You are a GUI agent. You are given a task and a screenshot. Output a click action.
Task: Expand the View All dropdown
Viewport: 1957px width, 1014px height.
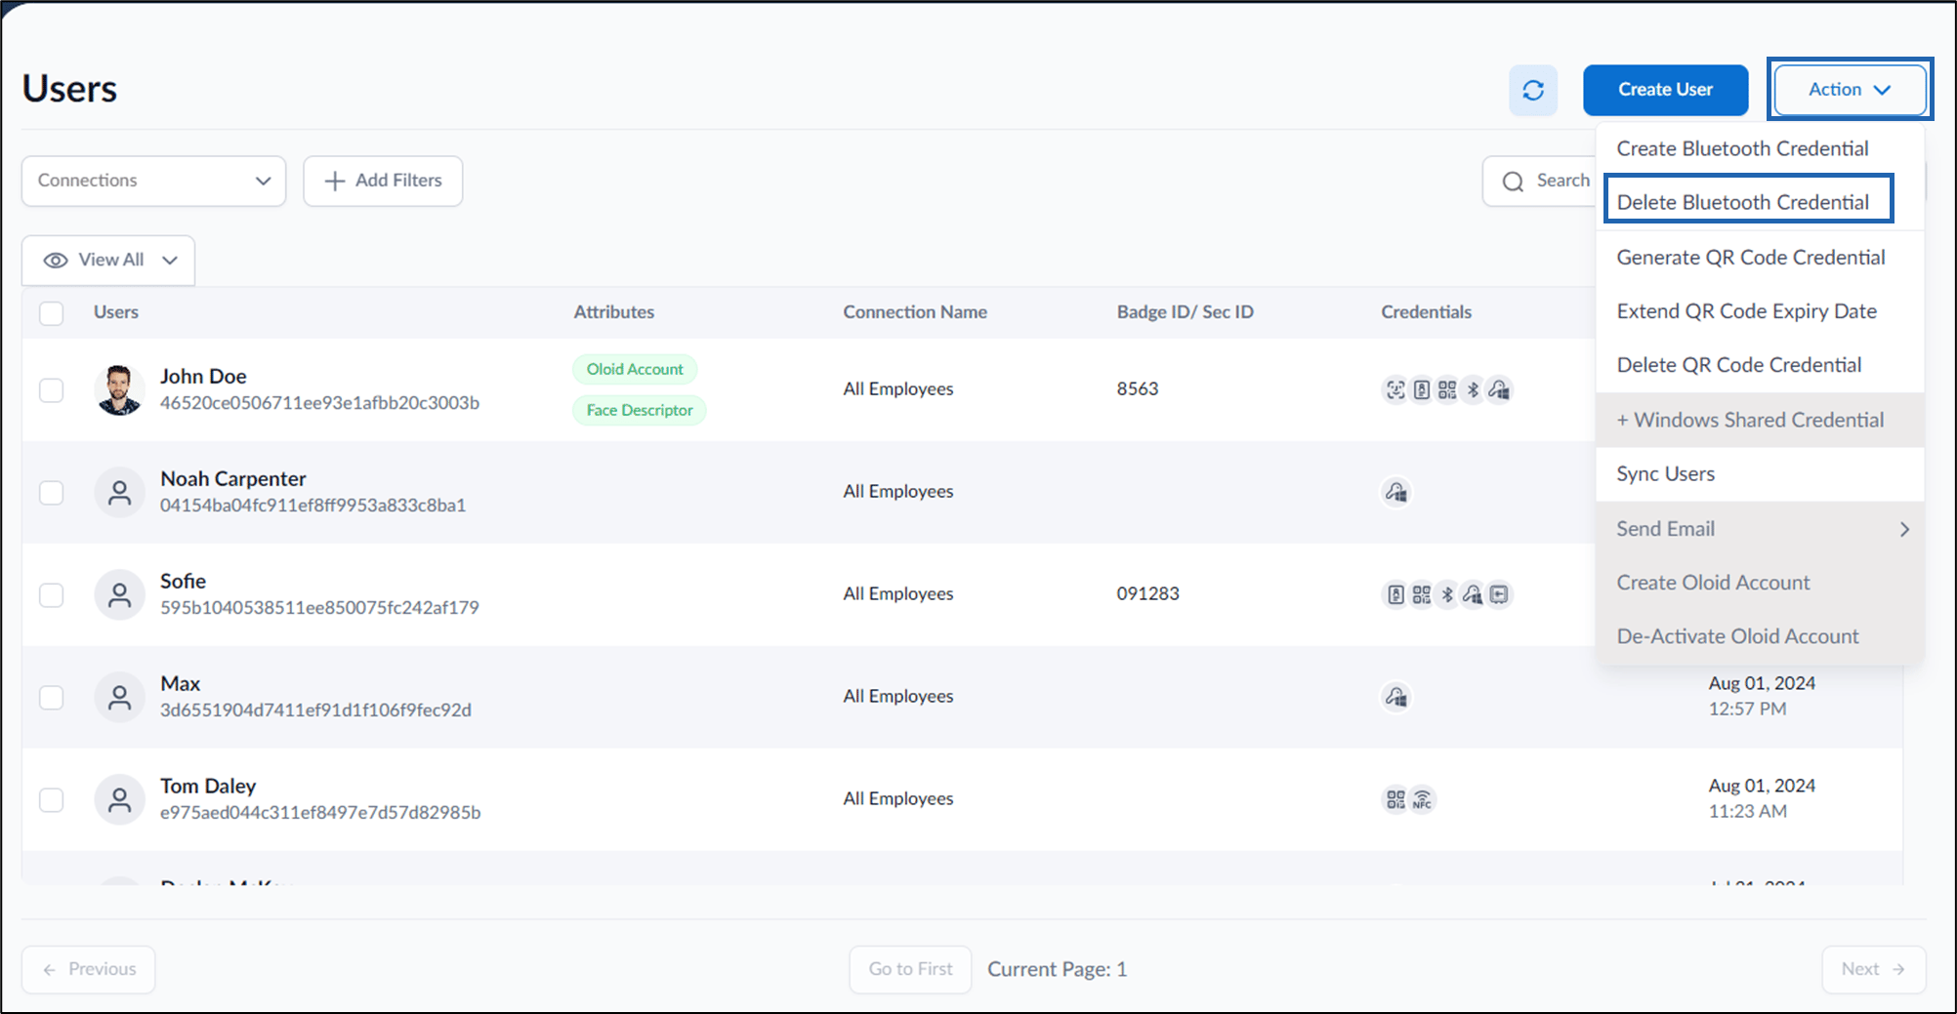[108, 261]
